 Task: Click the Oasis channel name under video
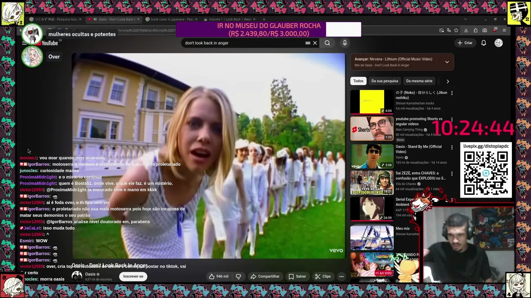90,274
